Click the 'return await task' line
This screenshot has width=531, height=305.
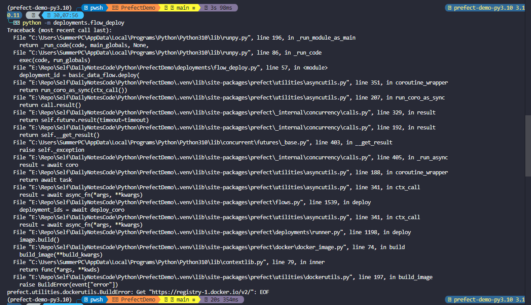pyautogui.click(x=45, y=180)
